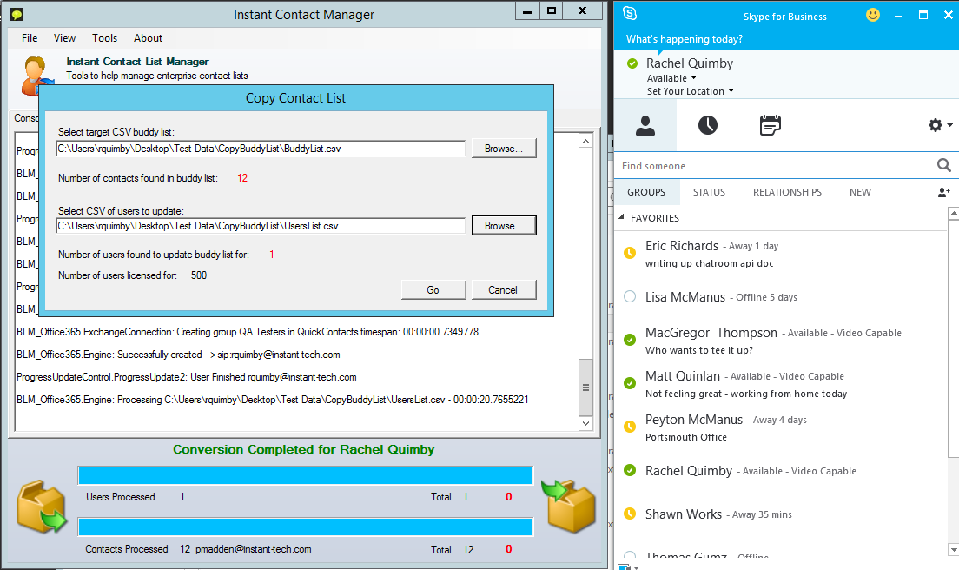Open the About menu

pos(148,38)
